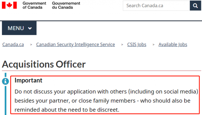This screenshot has width=202, height=115.
Task: Go to Canadian Security Intelligence Service link
Action: tap(75, 44)
